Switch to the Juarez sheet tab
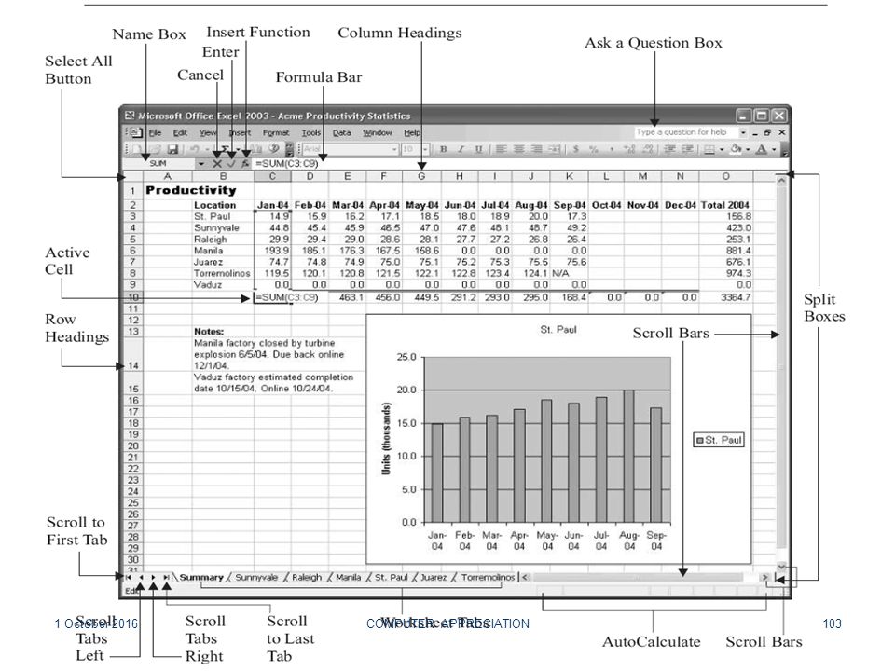Viewport: 895px width, 671px height. click(434, 578)
